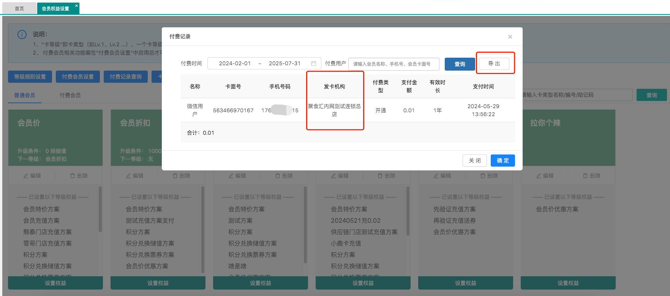Click the 删除 trash icon under 会员价 card

pyautogui.click(x=73, y=176)
